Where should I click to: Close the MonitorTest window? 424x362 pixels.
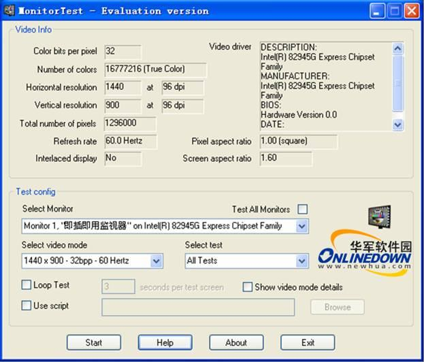412,11
